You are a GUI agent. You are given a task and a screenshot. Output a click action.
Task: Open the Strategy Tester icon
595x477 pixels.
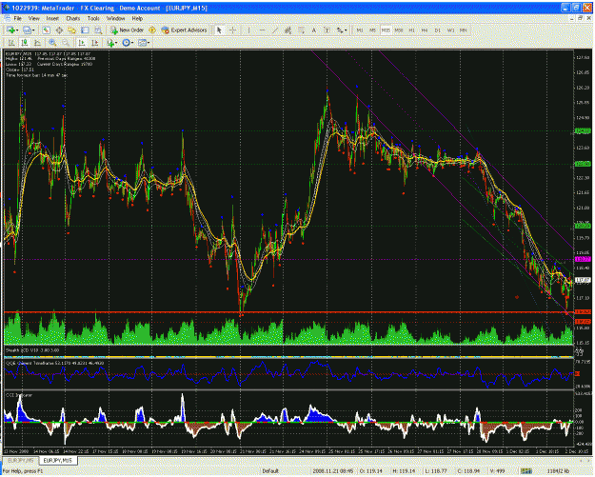click(x=98, y=30)
